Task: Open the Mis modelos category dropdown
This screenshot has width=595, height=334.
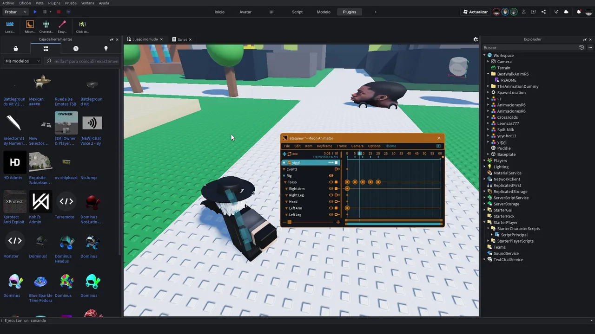Action: (x=23, y=61)
